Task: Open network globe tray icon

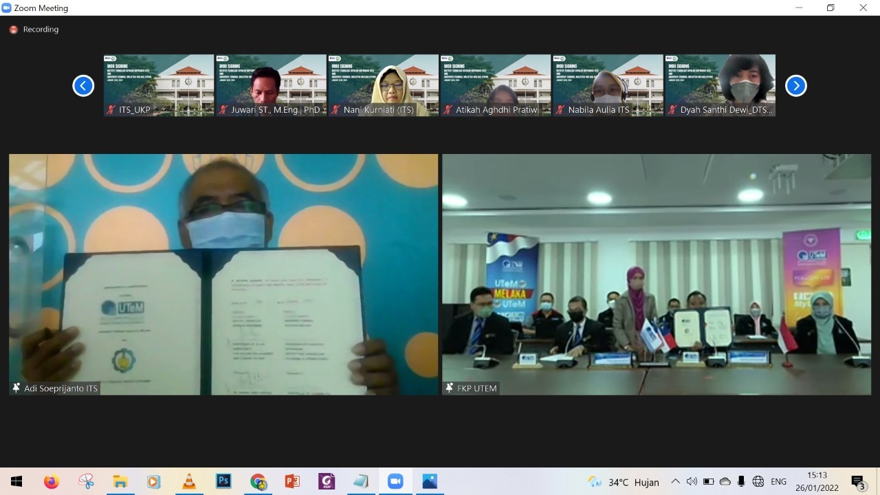Action: (758, 481)
